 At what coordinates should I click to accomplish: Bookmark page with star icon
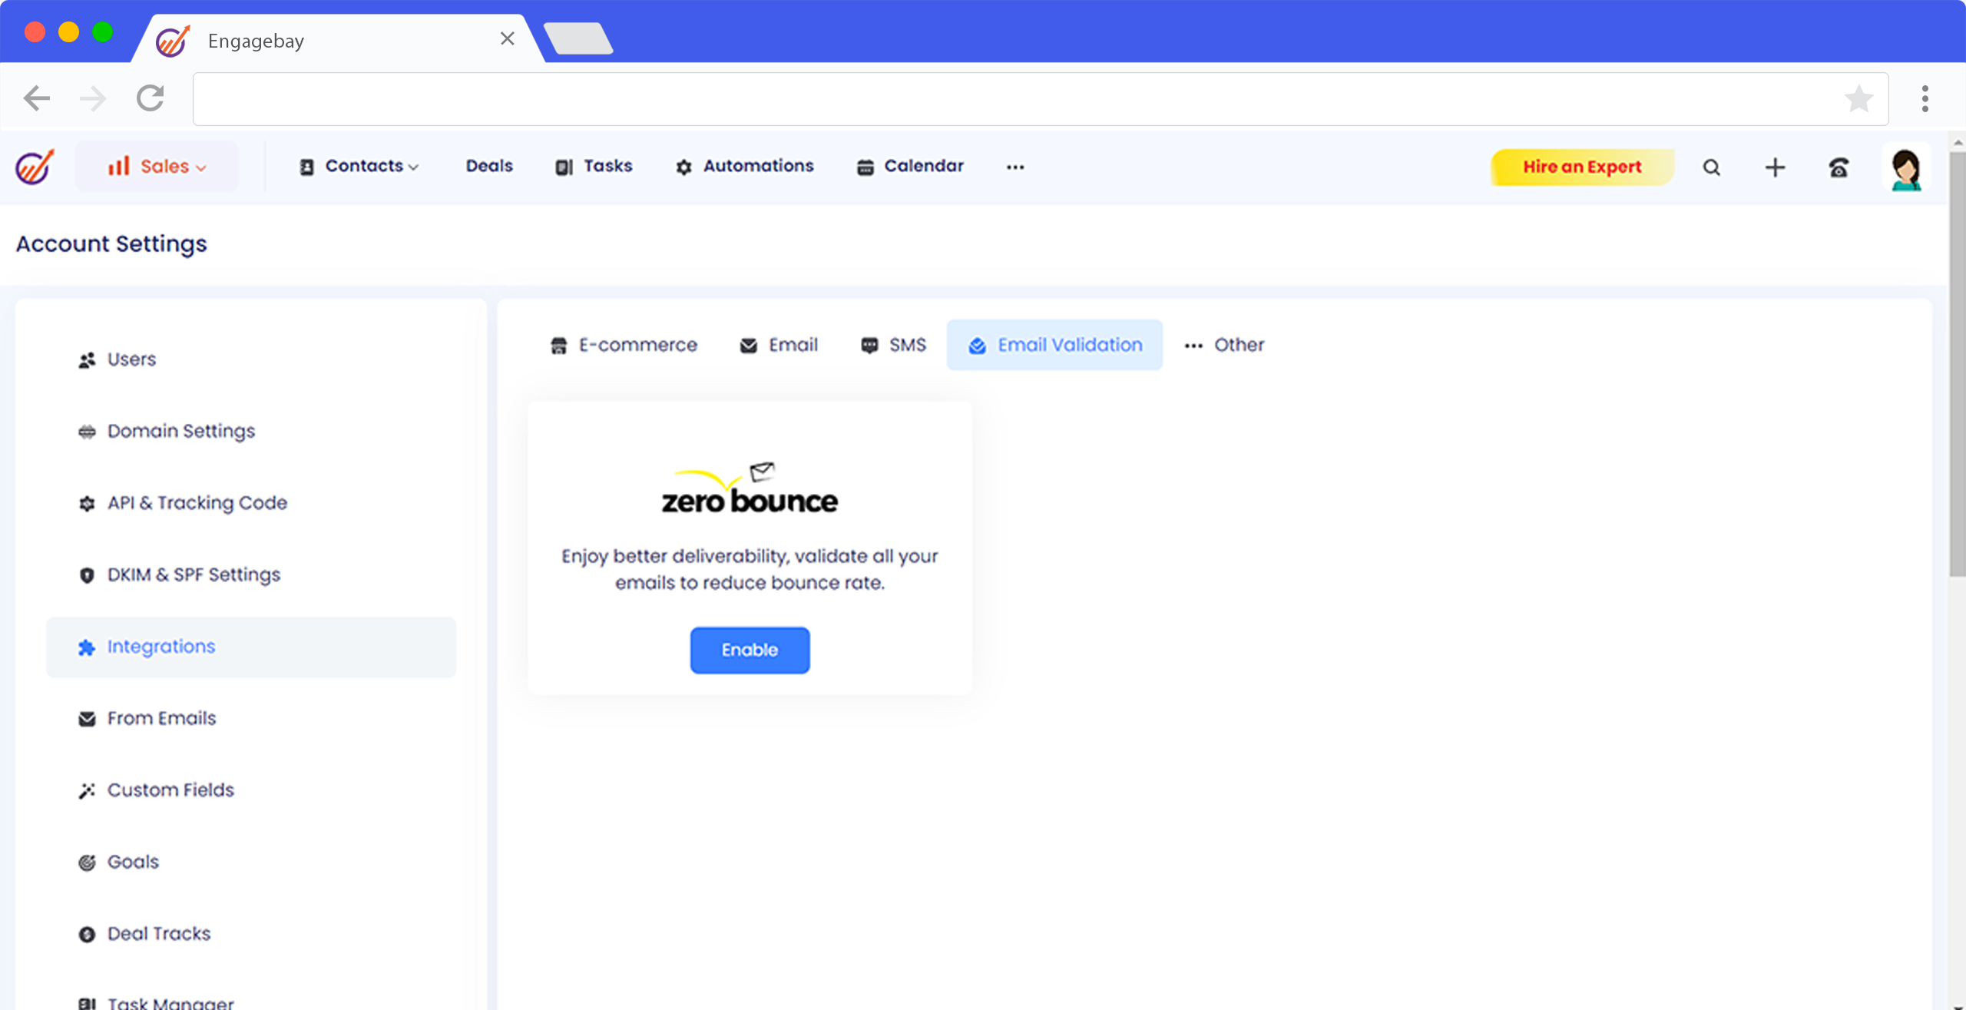[1858, 99]
